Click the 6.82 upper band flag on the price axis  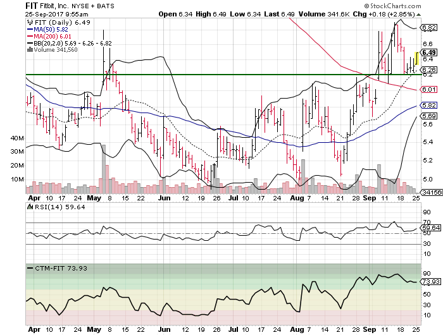pyautogui.click(x=429, y=28)
